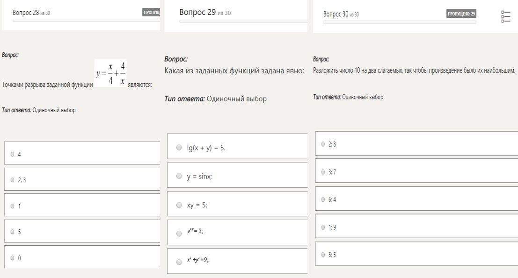Viewport: 518px width, 278px height.
Task: Click the progress bar under Вопрос 30
Action: tap(400, 22)
